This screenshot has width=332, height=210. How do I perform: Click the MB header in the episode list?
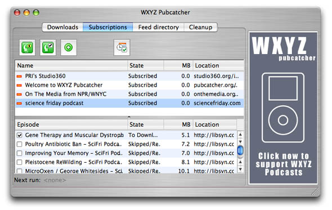(178, 124)
